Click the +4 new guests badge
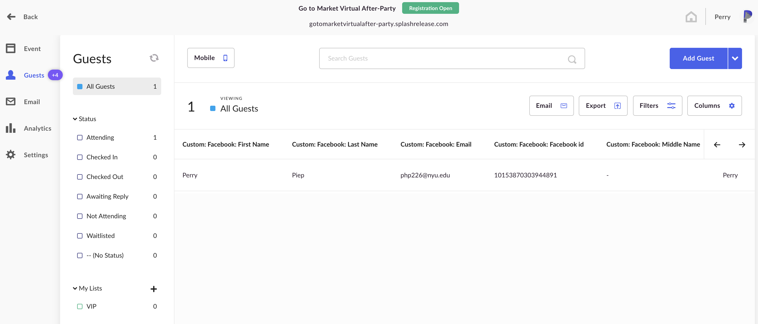The image size is (758, 324). point(55,75)
